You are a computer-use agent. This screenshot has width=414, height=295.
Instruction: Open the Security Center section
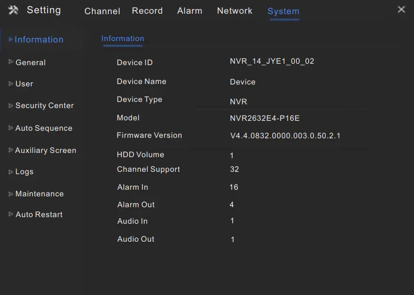44,106
